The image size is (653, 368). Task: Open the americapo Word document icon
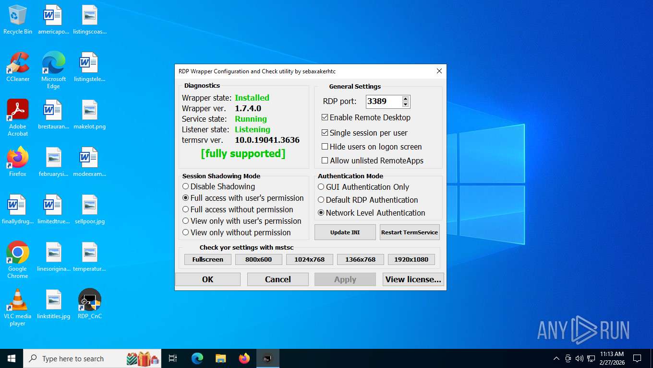point(53,20)
